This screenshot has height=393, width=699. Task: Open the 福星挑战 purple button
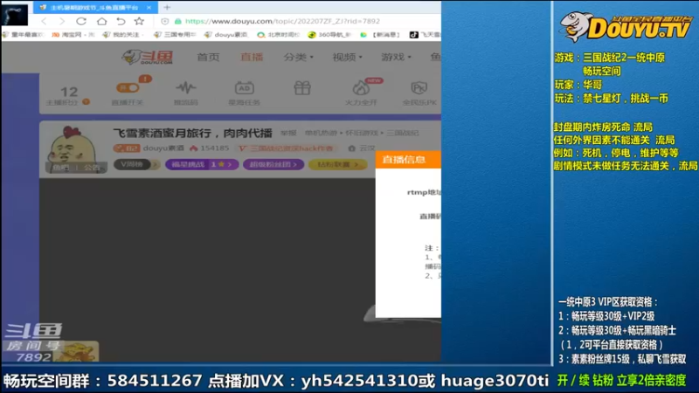pyautogui.click(x=202, y=164)
